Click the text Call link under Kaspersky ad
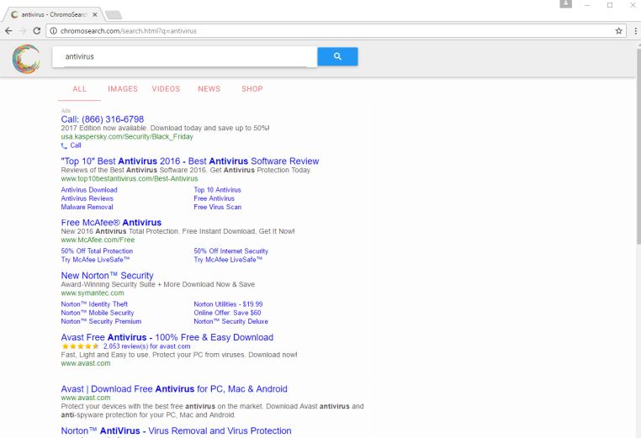This screenshot has height=438, width=641. click(x=76, y=145)
